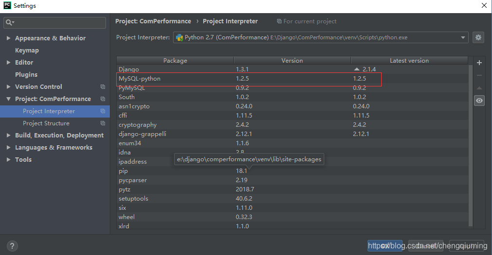This screenshot has height=255, width=492.
Task: Select the PyMySQL package row
Action: coord(293,88)
